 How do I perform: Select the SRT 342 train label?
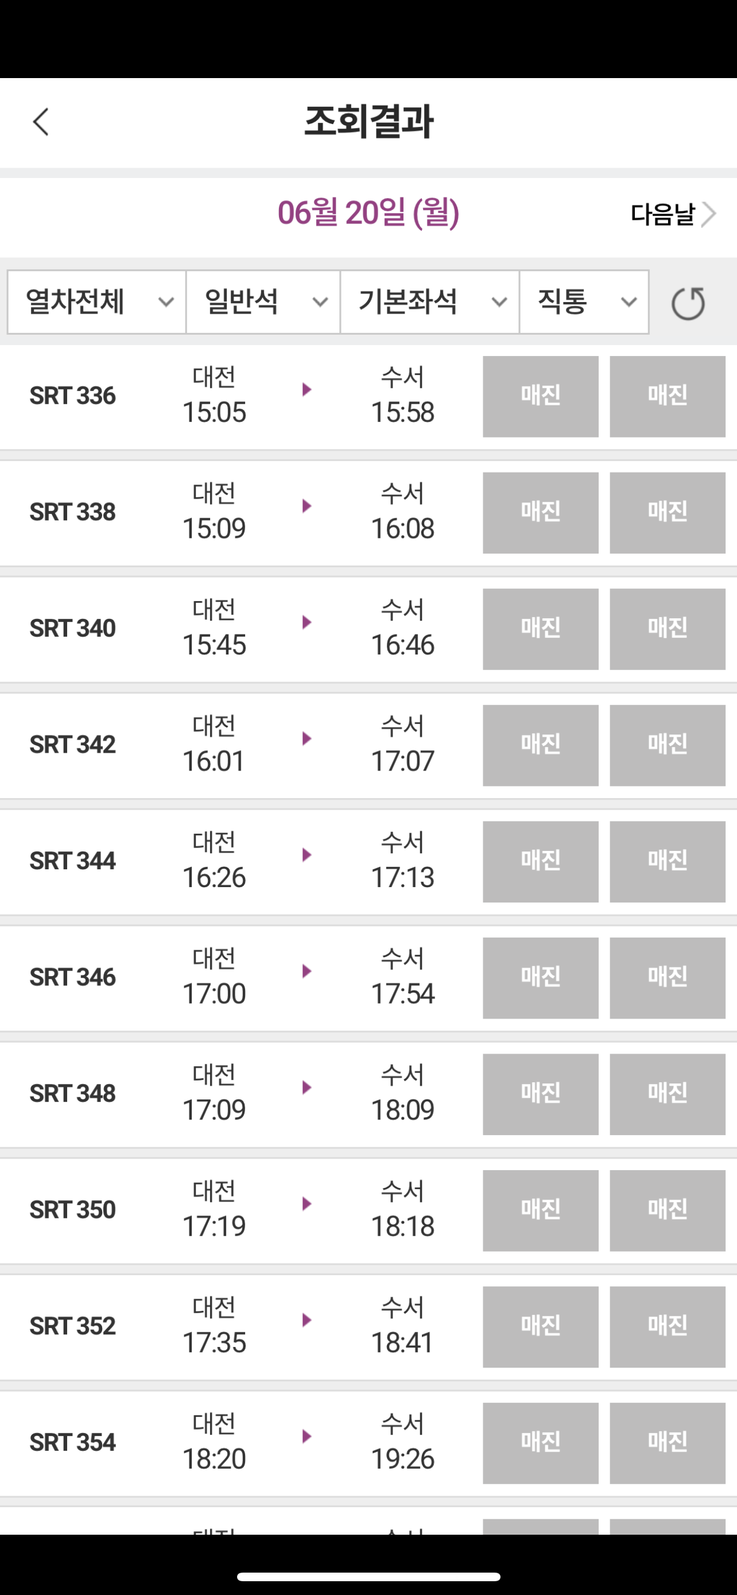pos(72,745)
